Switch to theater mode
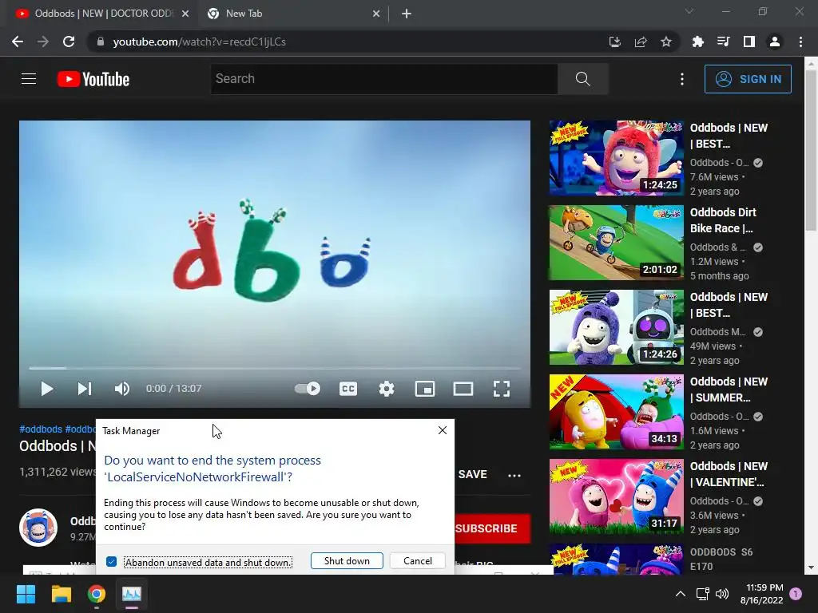 [x=463, y=389]
